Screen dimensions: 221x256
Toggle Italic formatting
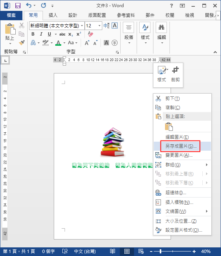point(41,34)
